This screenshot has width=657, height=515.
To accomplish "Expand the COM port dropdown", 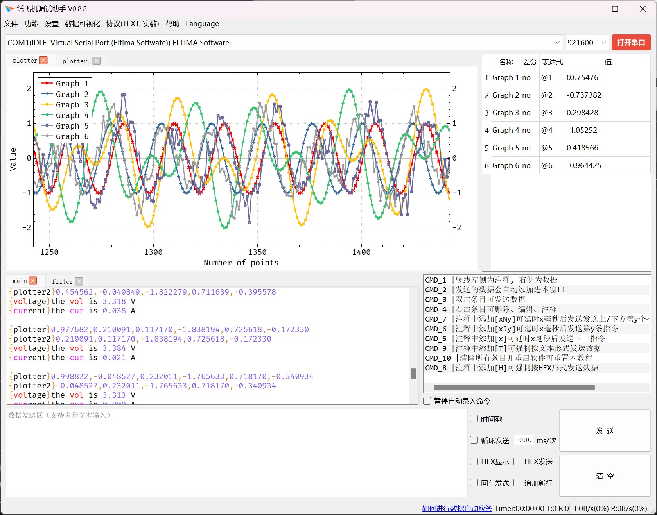I will click(557, 43).
